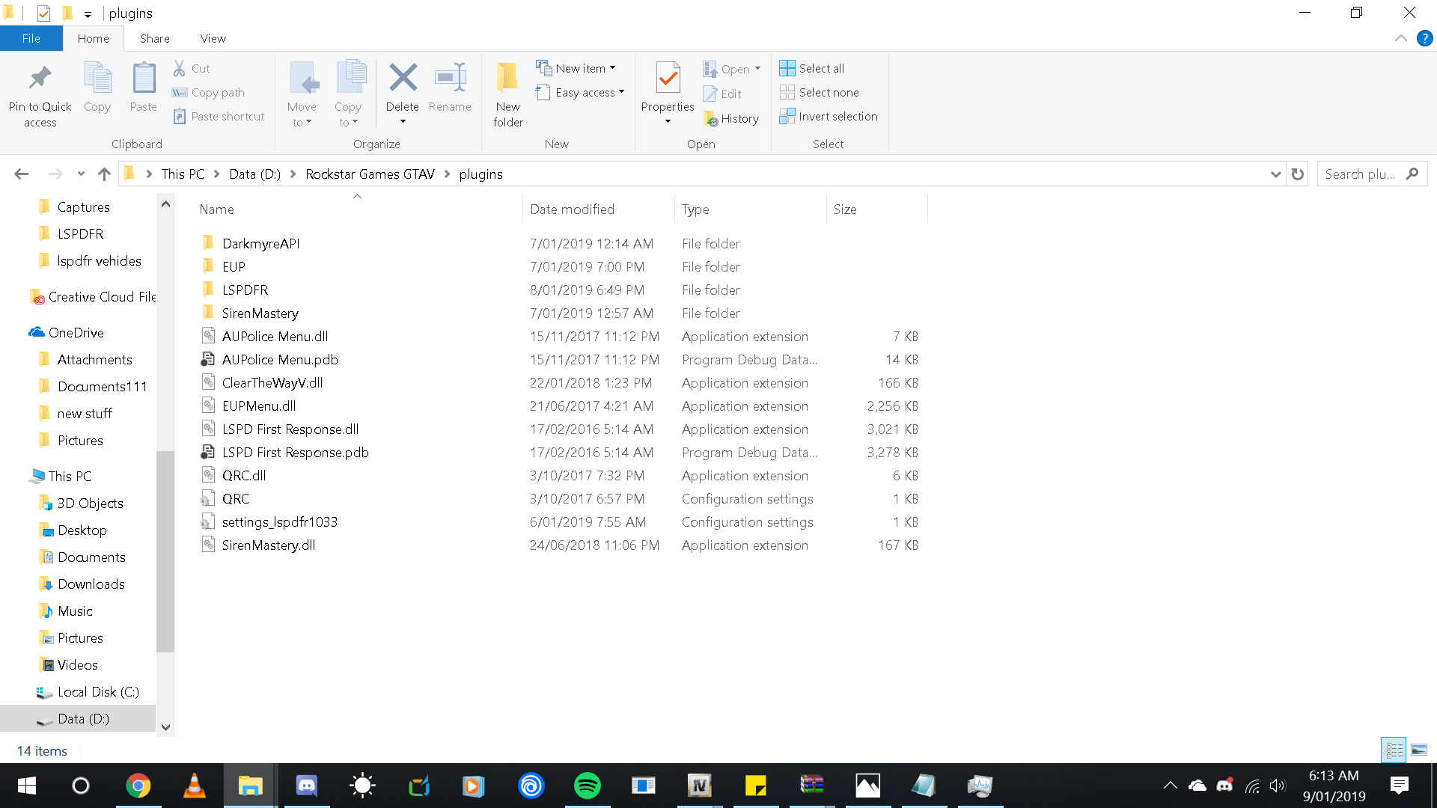Open the File menu tab
Viewport: 1437px width, 808px height.
[31, 38]
